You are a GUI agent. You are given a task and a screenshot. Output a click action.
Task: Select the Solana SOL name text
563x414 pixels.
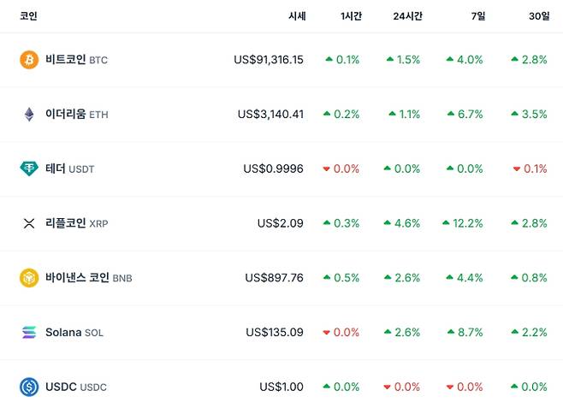click(x=74, y=332)
